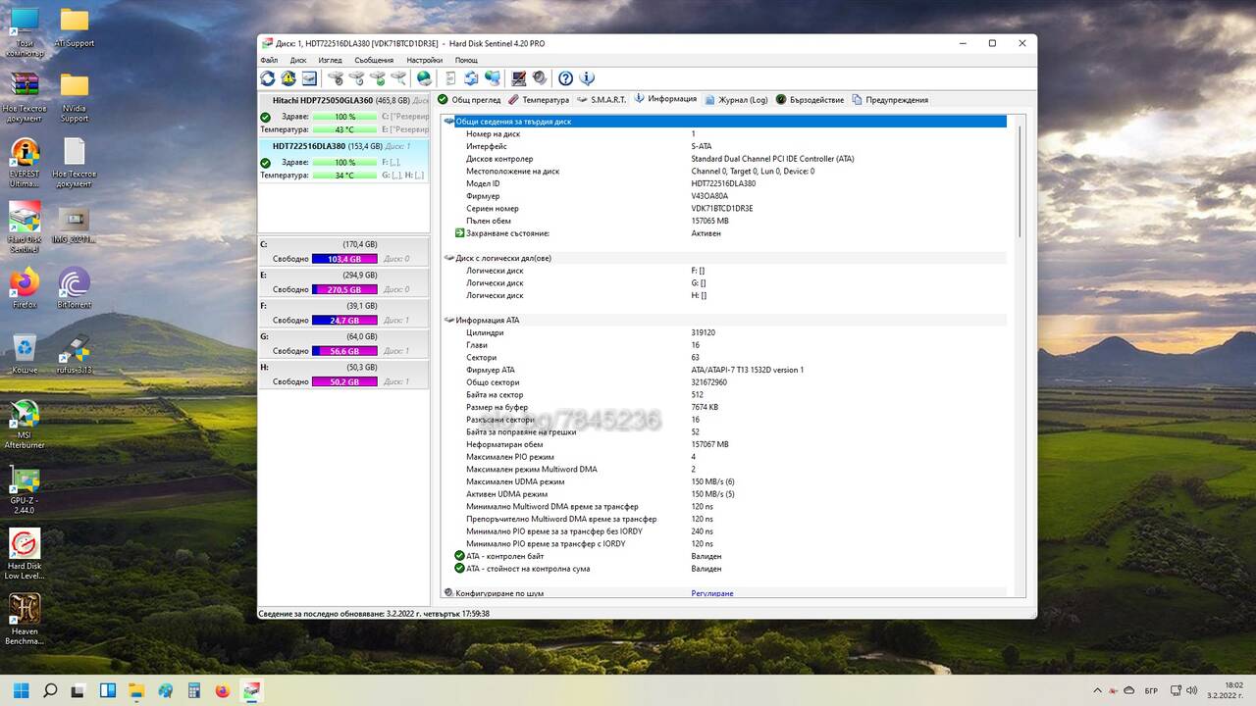Click the refresh disk information toolbar icon
The image size is (1256, 706).
[x=268, y=78]
